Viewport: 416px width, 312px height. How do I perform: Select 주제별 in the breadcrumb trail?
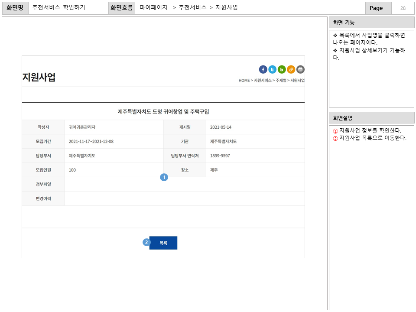point(280,80)
